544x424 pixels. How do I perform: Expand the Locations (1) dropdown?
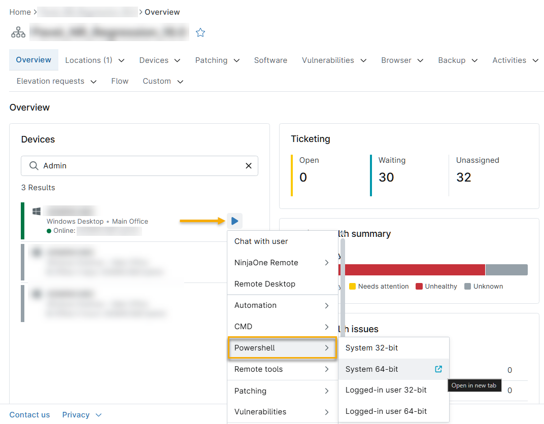[95, 60]
